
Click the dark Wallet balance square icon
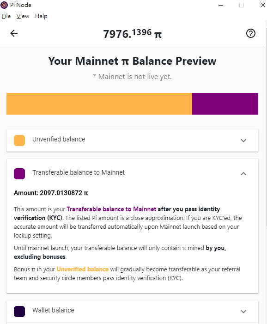tap(19, 312)
